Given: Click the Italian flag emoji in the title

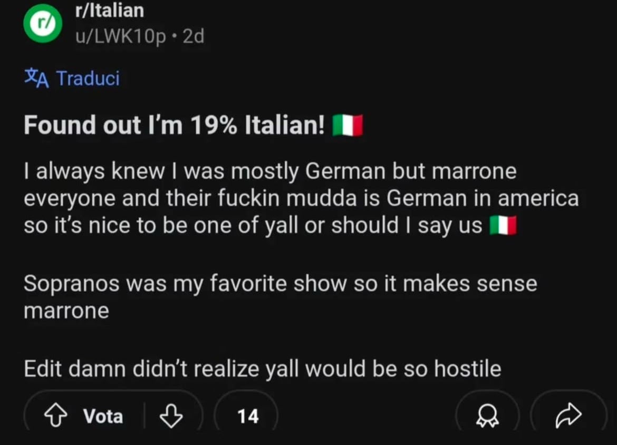Looking at the screenshot, I should [x=348, y=126].
